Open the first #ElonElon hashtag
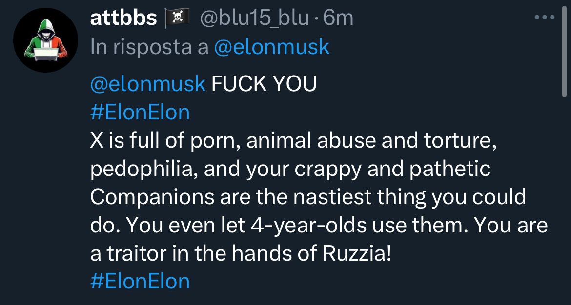571x305 pixels. [140, 112]
